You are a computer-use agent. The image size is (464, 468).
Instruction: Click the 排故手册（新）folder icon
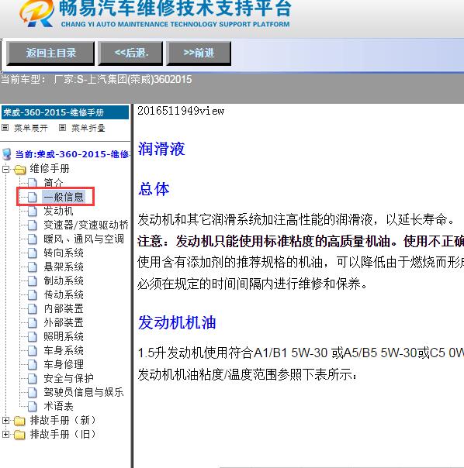19,421
